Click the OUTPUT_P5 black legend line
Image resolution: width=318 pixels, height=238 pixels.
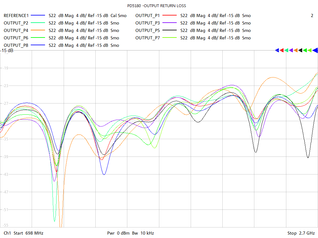click(170, 30)
